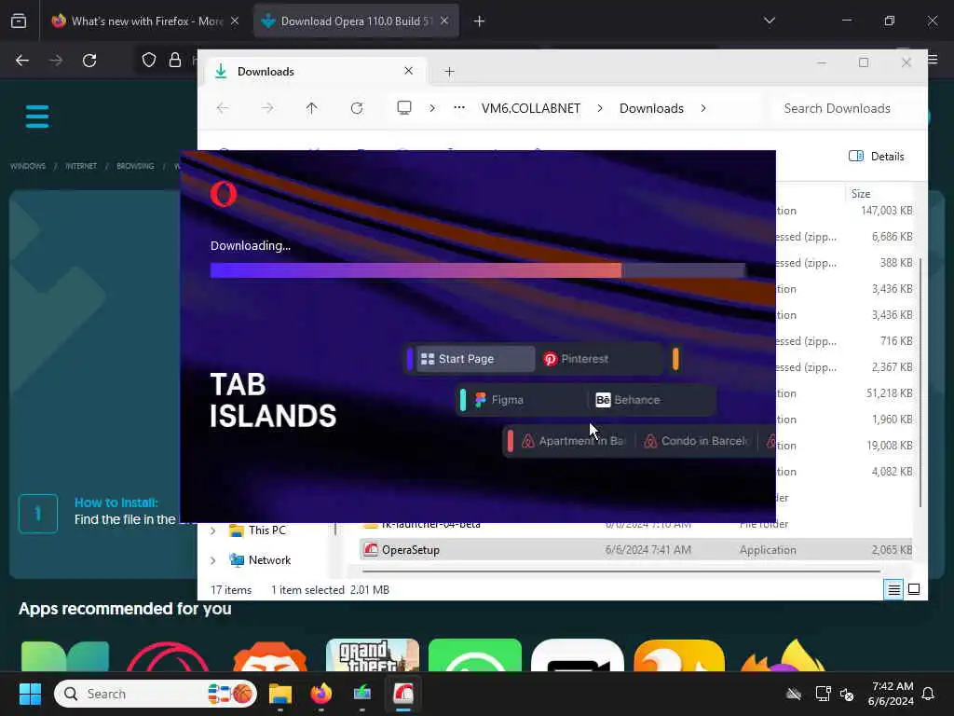Click the OperaSetup application icon
Screen dimensions: 954x716
[371, 550]
